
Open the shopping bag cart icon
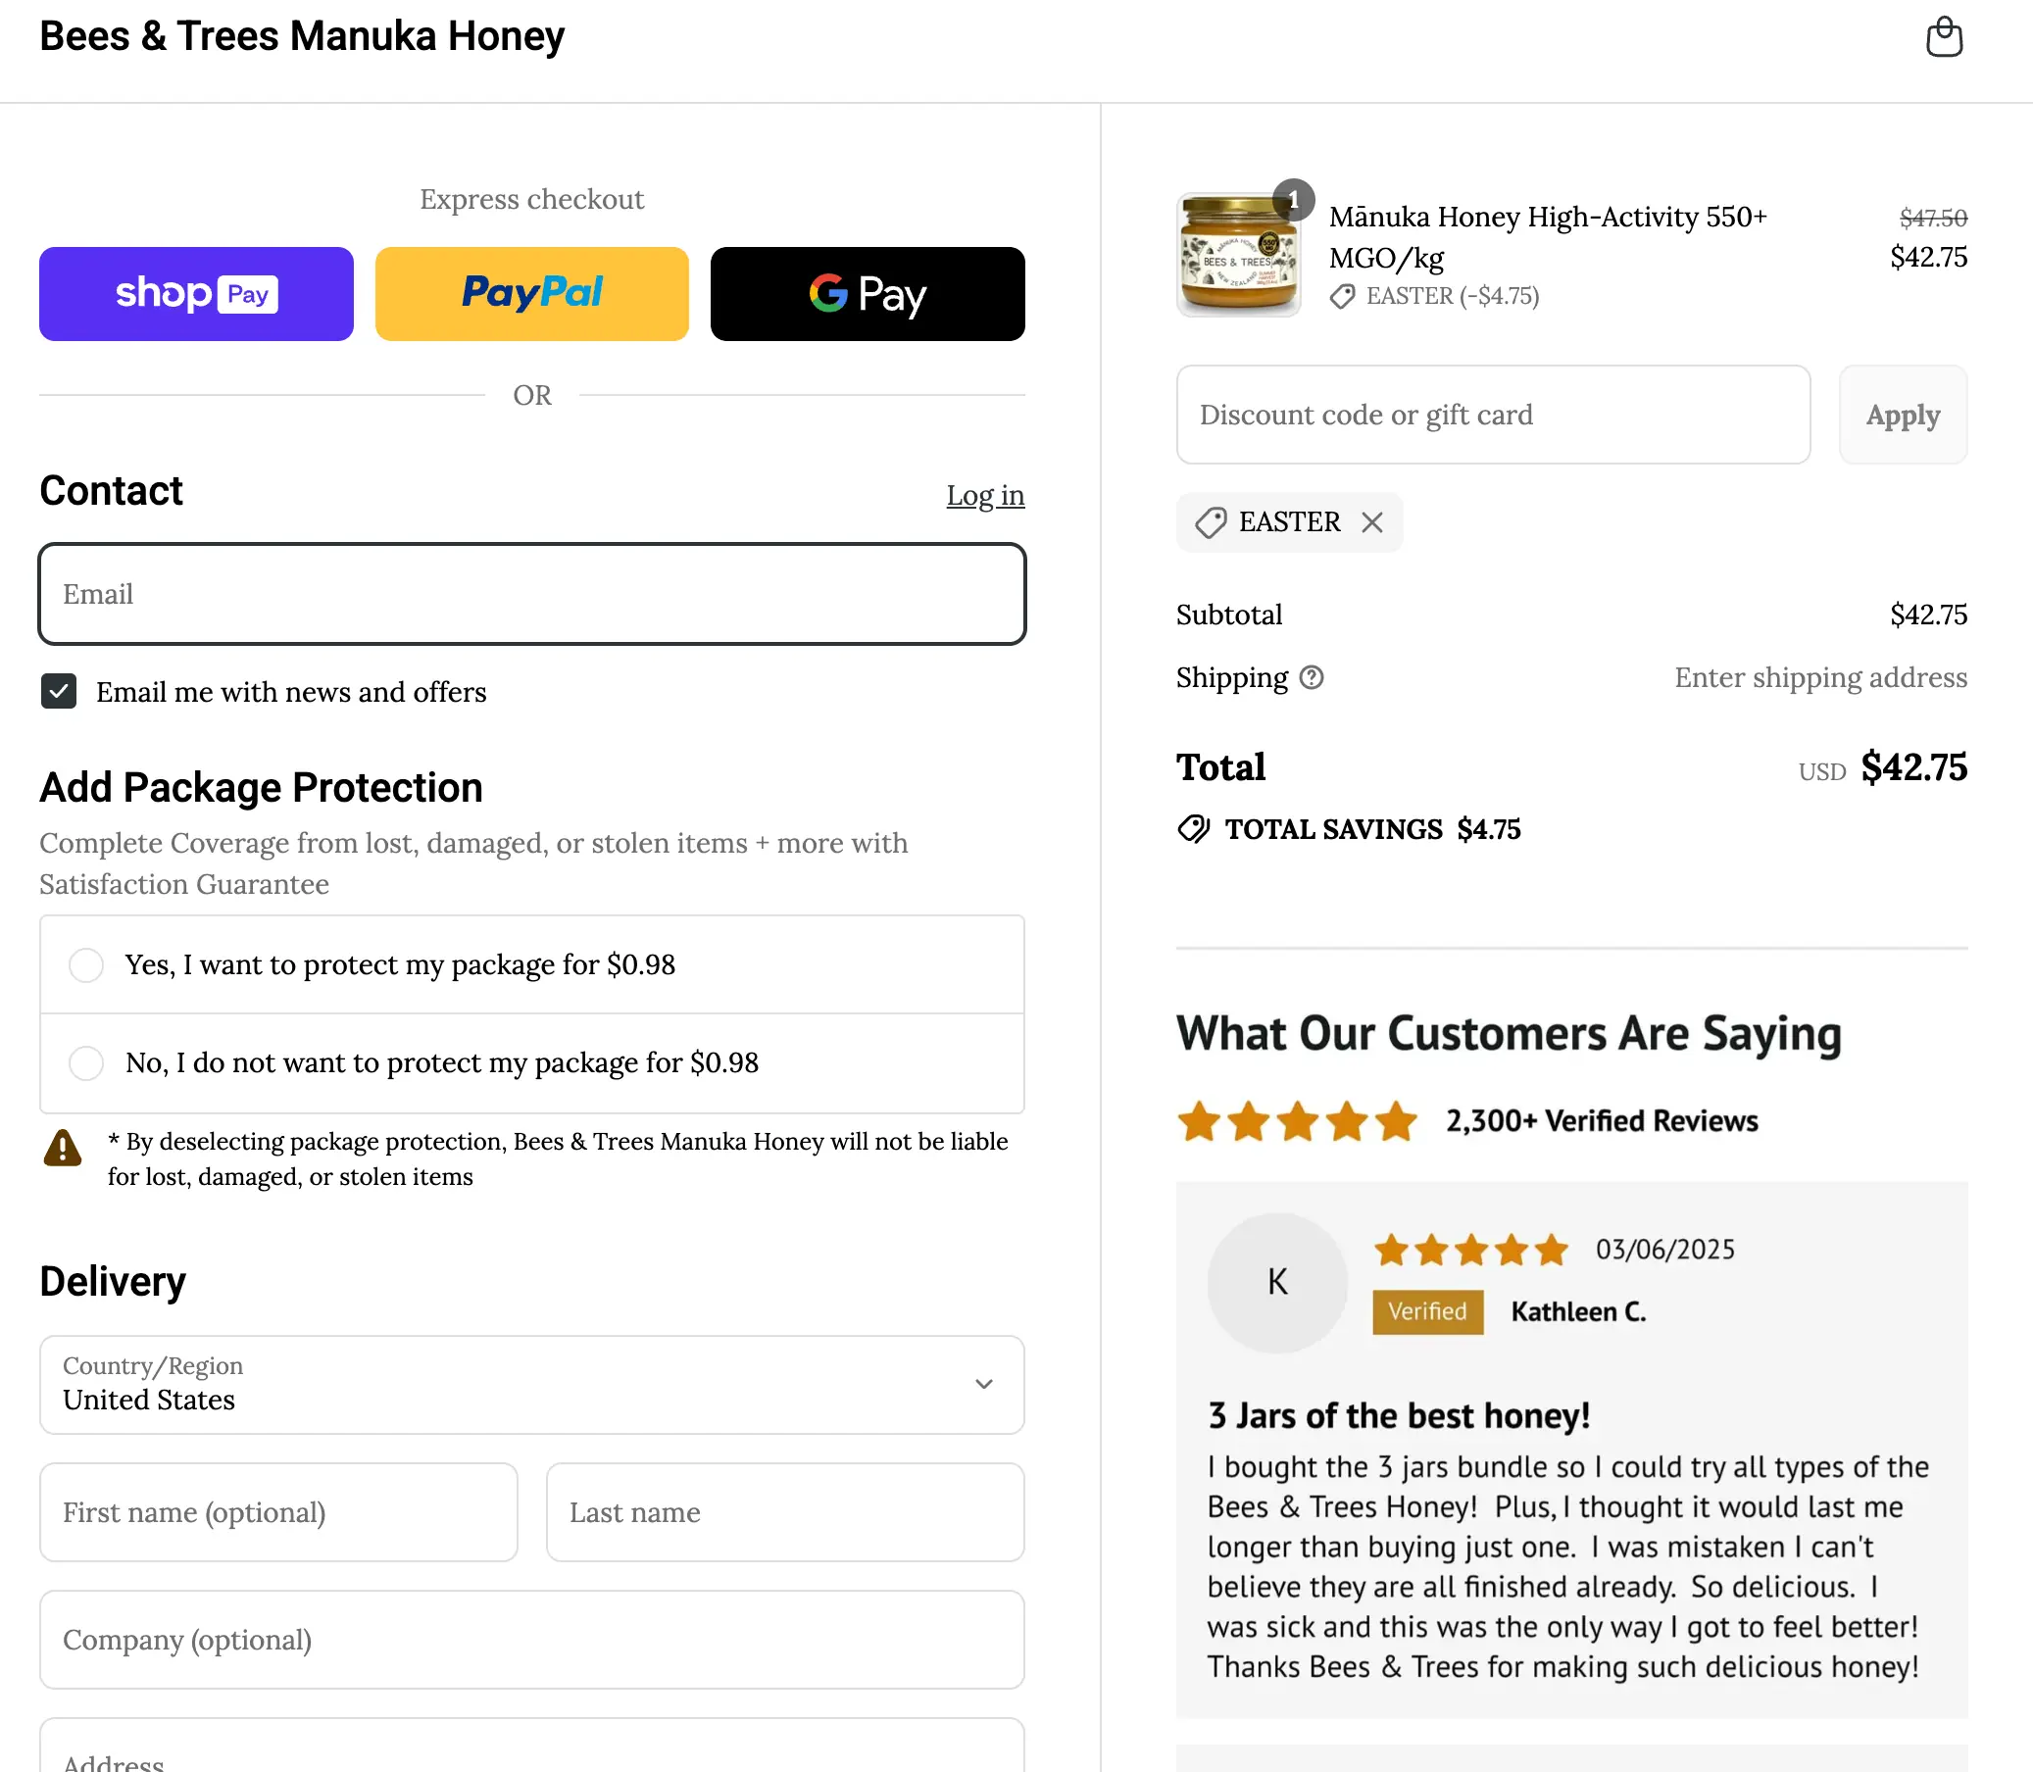click(1944, 37)
